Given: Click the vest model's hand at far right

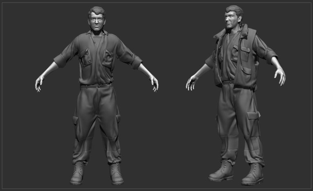Looking at the screenshot, I should 280,76.
